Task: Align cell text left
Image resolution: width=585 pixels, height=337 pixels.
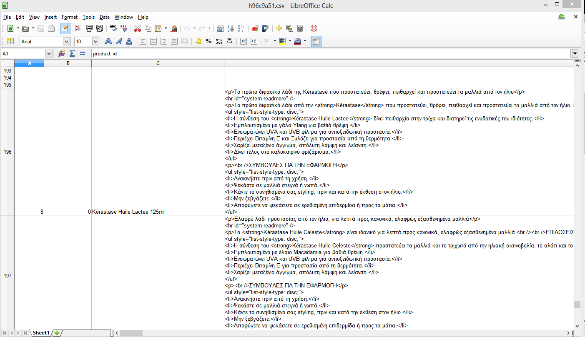Action: [143, 41]
